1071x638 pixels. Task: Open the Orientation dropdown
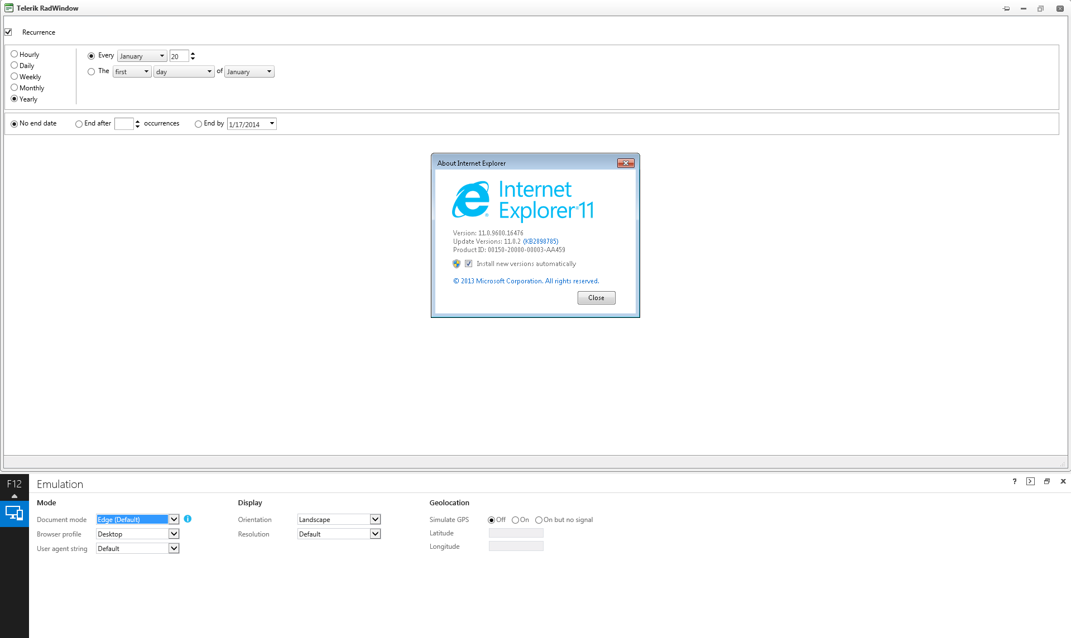click(x=375, y=519)
